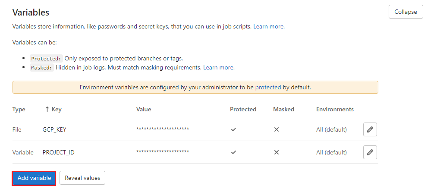Click Protected checkmark for PROJECT_ID
This screenshot has width=437, height=192.
click(233, 152)
